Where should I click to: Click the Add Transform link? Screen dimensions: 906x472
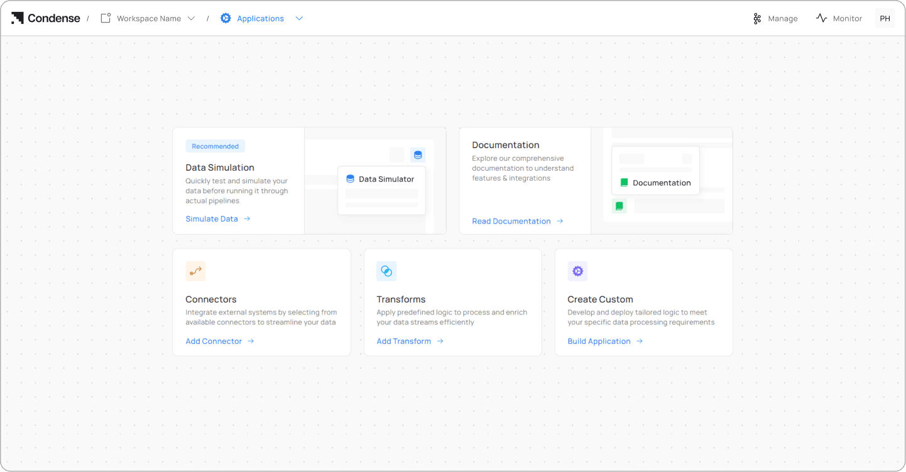click(404, 341)
